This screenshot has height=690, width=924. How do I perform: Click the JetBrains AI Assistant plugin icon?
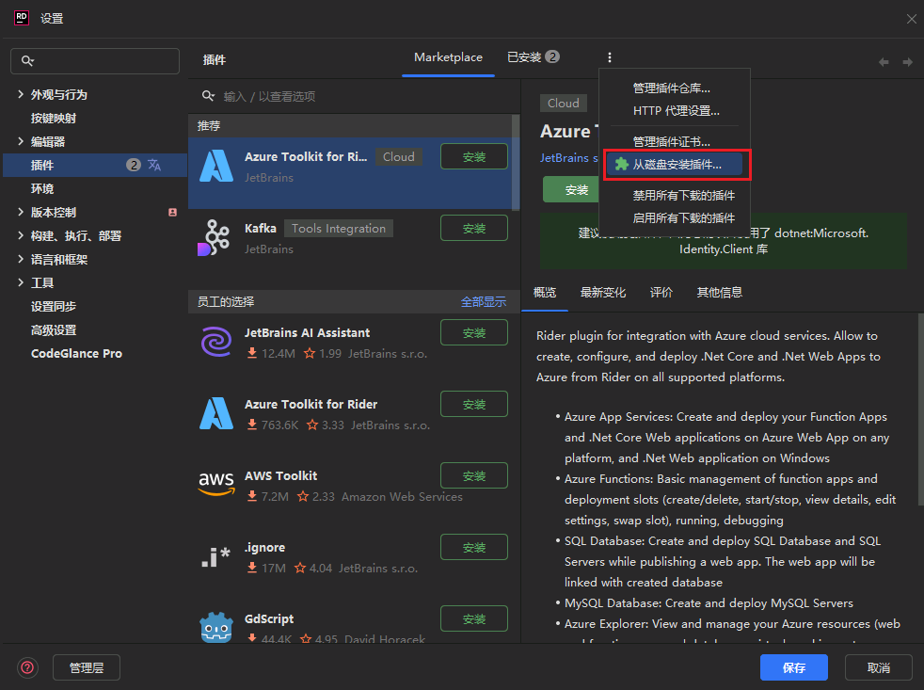(x=215, y=342)
